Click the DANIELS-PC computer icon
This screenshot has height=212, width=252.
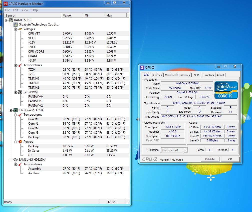pyautogui.click(x=11, y=20)
